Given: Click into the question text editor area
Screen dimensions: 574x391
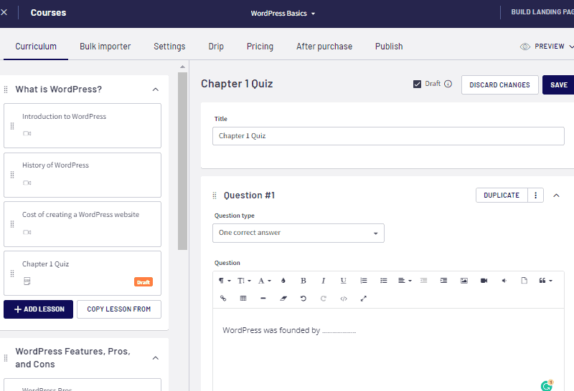Looking at the screenshot, I should click(x=388, y=349).
